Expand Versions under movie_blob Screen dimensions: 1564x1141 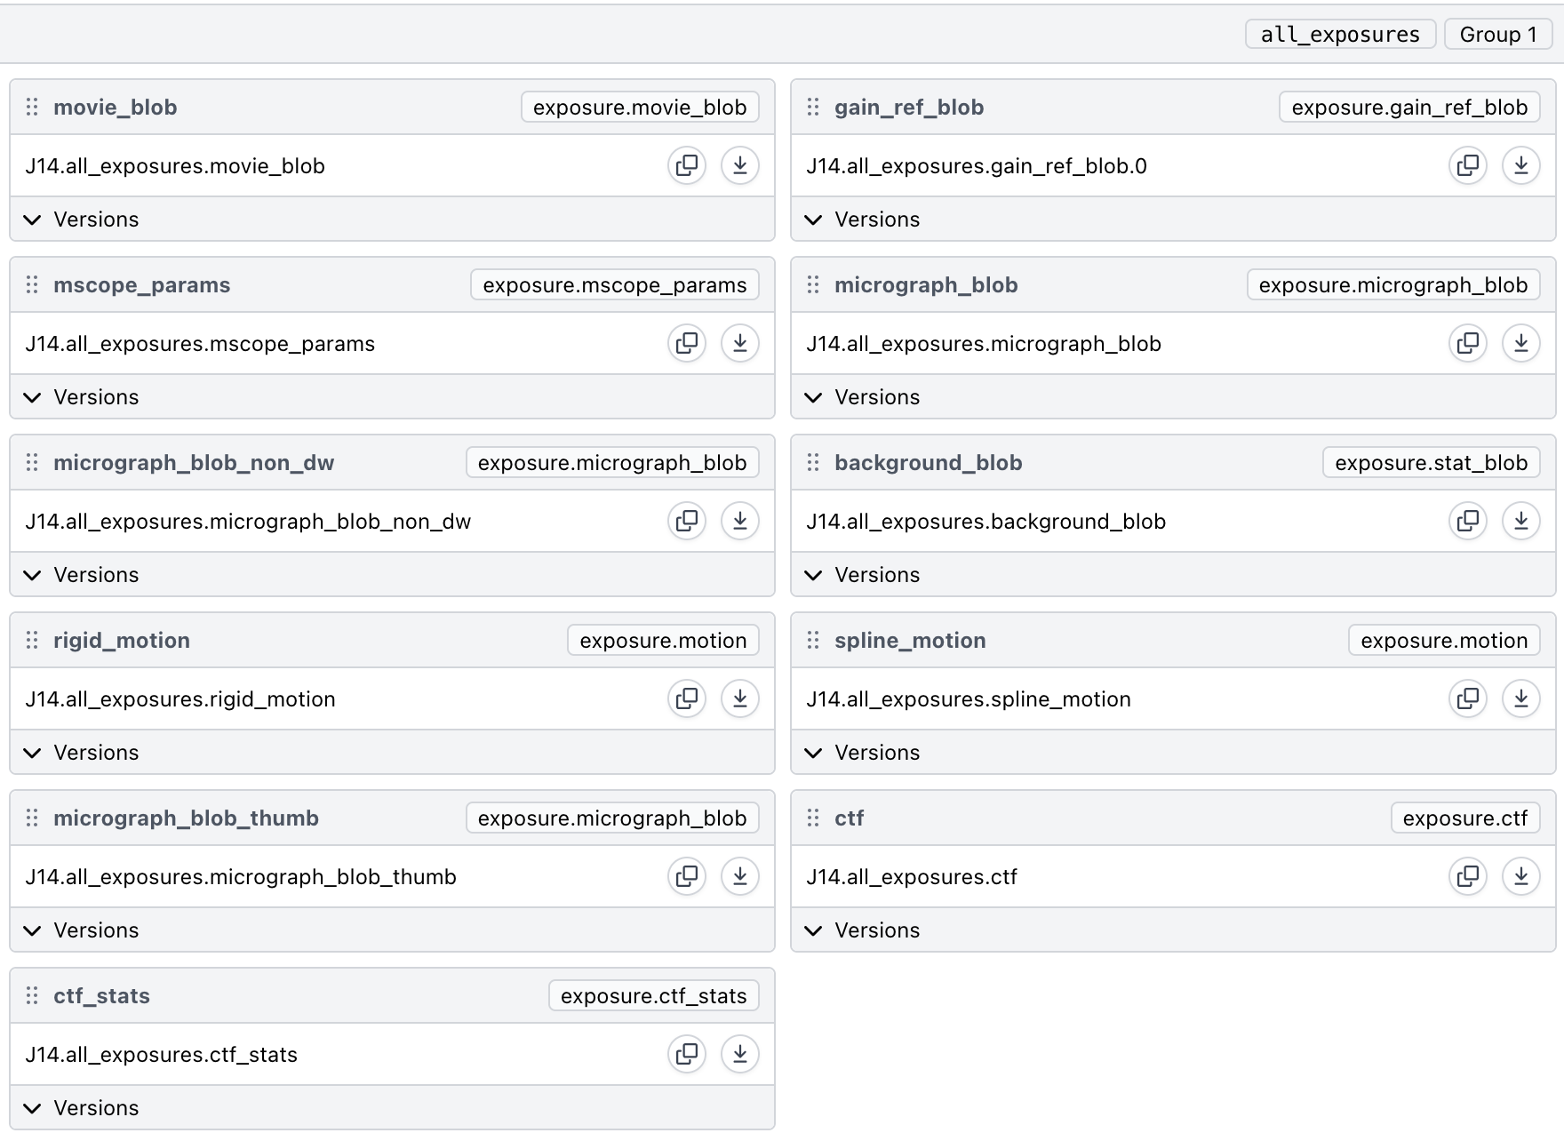[x=83, y=219]
